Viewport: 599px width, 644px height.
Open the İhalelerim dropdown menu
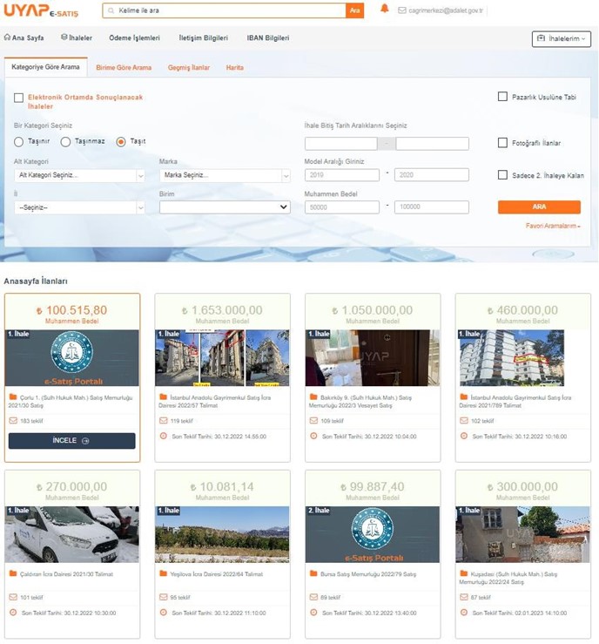click(561, 39)
